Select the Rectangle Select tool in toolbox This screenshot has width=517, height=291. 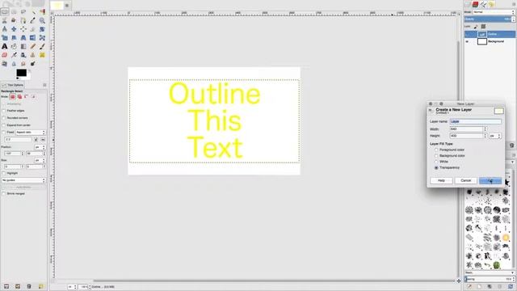(5, 12)
